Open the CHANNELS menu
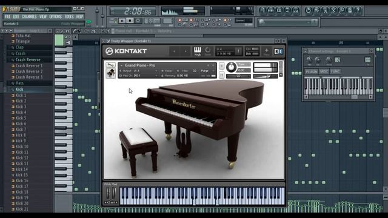 click(x=29, y=16)
